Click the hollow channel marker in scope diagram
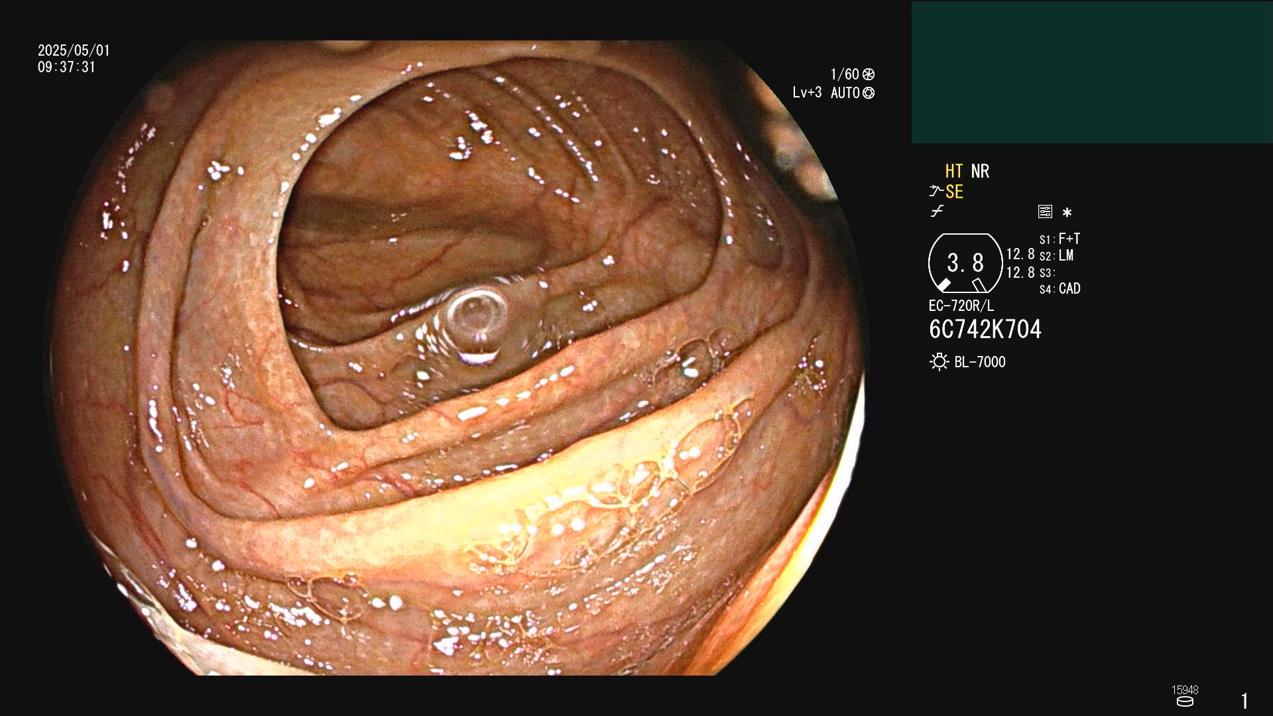 [x=979, y=285]
